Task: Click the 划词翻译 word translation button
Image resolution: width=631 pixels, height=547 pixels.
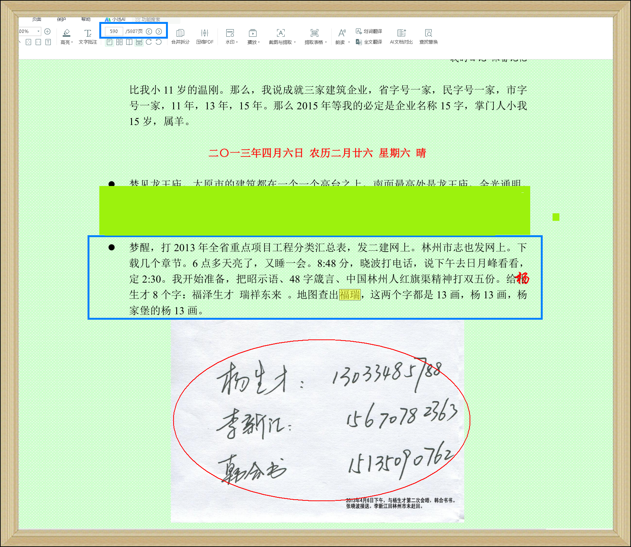Action: [369, 31]
